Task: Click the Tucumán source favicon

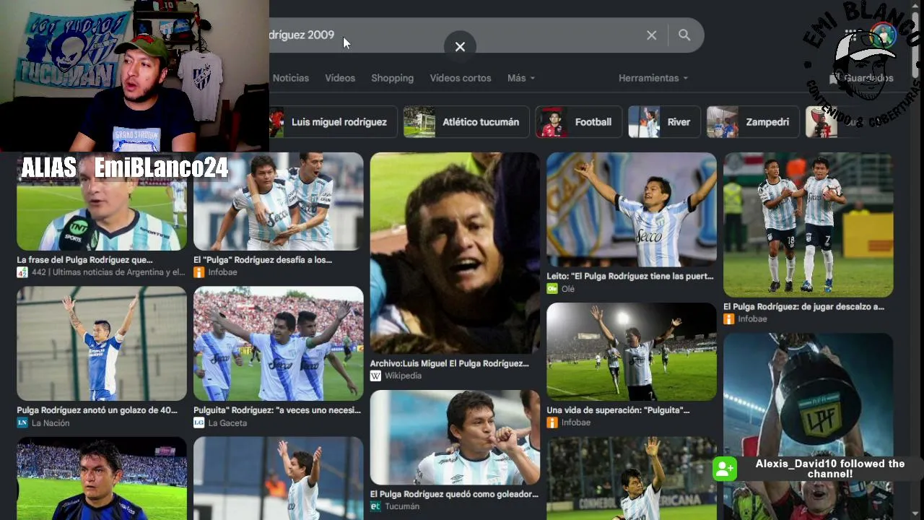Action: 375,506
